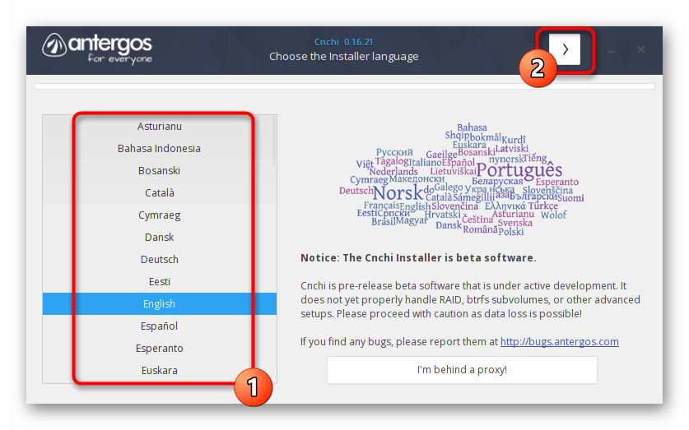Image resolution: width=689 pixels, height=430 pixels.
Task: Pick Català in the language list
Action: 159,193
